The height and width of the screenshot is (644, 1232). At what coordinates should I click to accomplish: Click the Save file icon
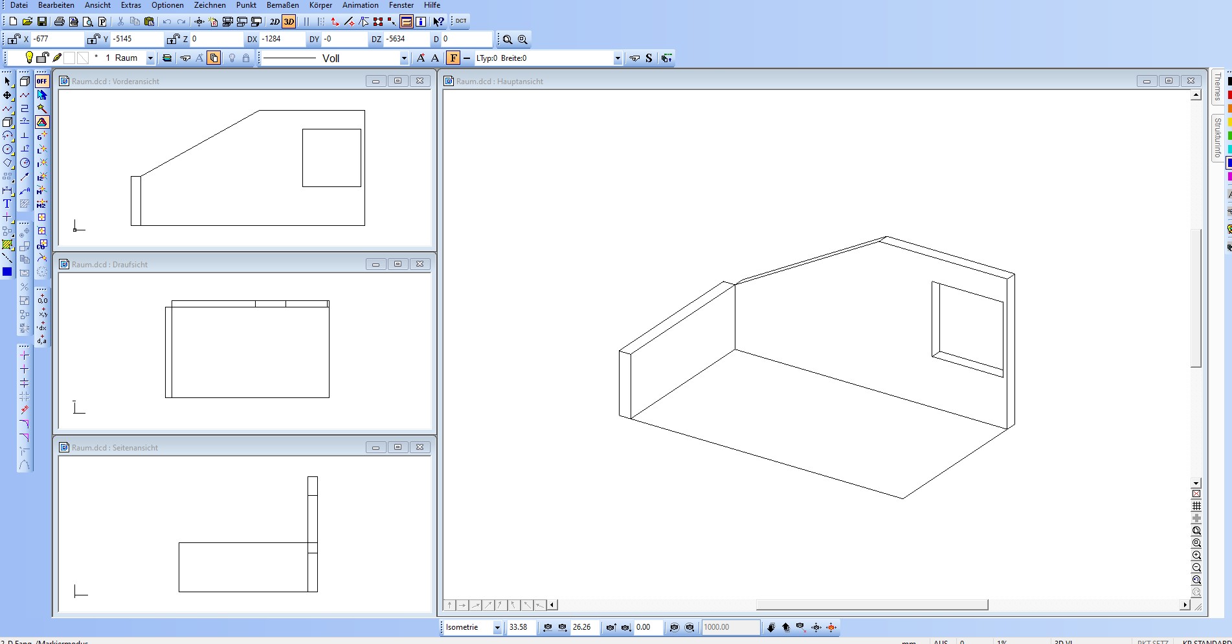pyautogui.click(x=41, y=21)
